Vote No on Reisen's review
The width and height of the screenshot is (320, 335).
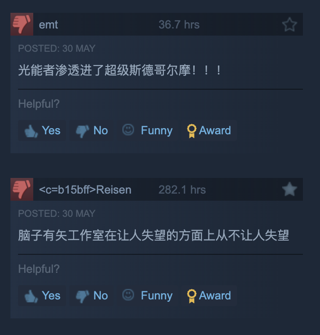[92, 296]
